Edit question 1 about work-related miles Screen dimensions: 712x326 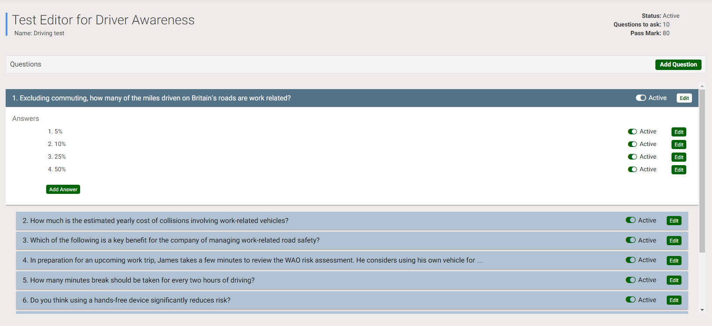(684, 98)
